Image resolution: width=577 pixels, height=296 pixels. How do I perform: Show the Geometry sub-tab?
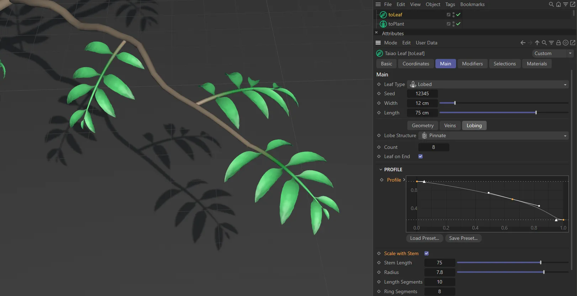pyautogui.click(x=423, y=125)
